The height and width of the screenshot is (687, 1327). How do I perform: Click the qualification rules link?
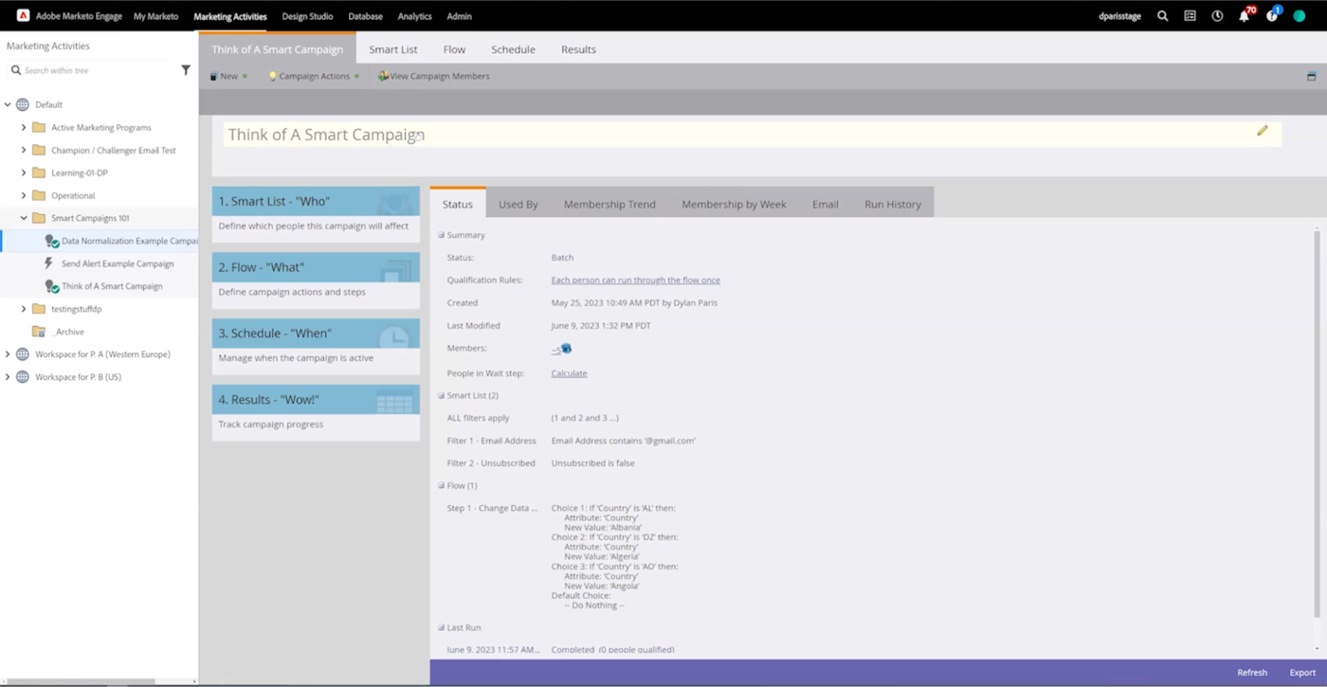(x=636, y=280)
